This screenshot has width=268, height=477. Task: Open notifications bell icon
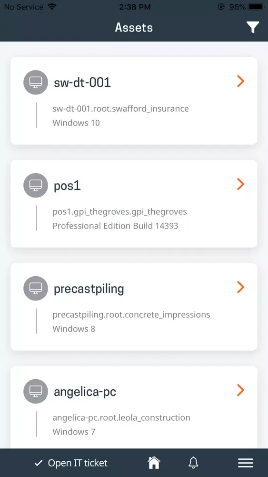193,463
